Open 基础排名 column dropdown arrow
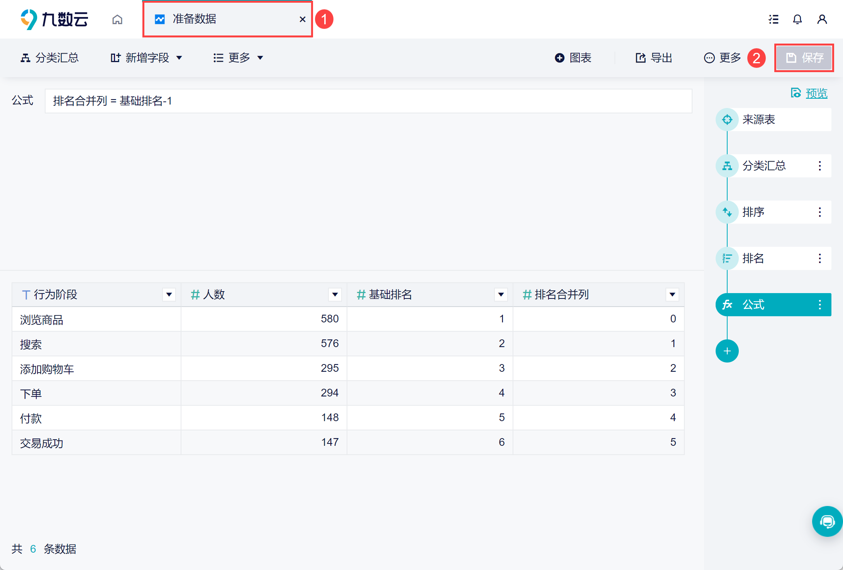The image size is (843, 570). pyautogui.click(x=501, y=295)
